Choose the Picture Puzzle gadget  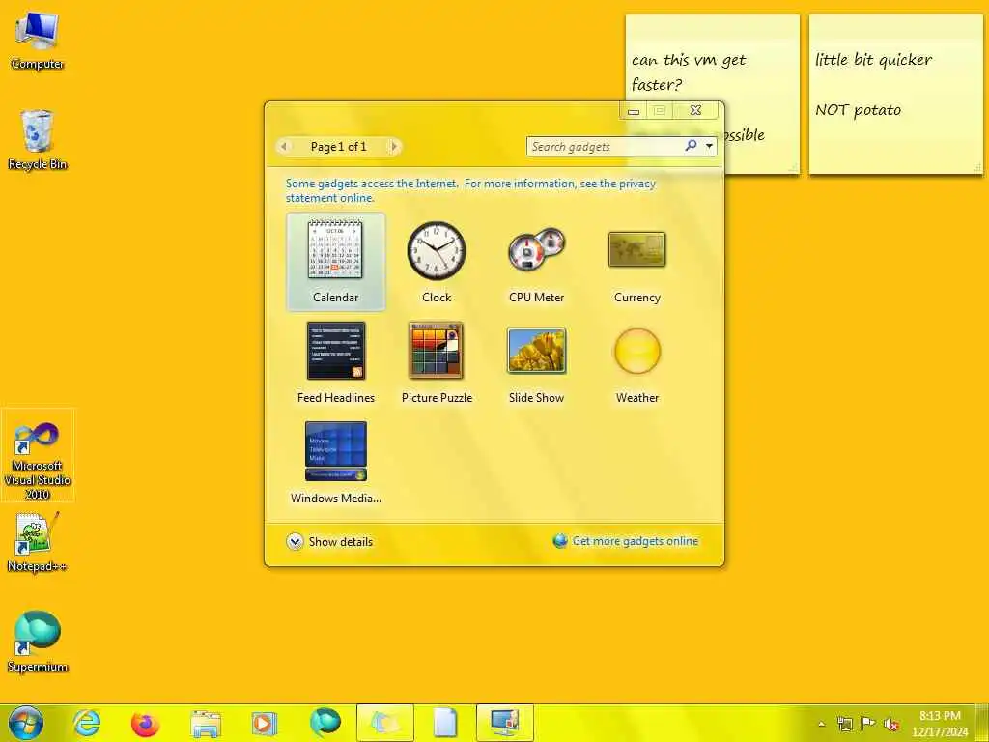(x=437, y=362)
